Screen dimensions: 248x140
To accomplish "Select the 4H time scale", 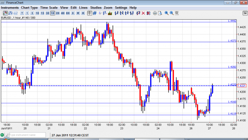I will point(63,13).
